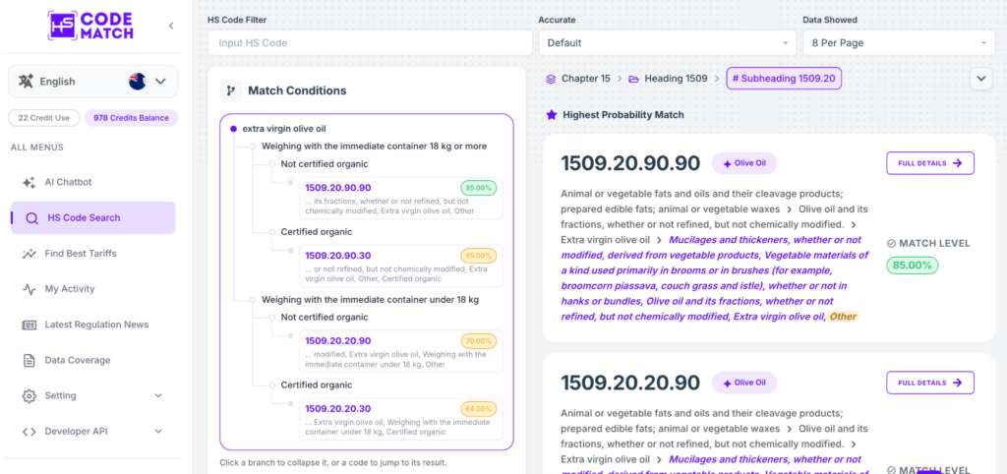
Task: Click the Input HS Code field
Action: [370, 43]
